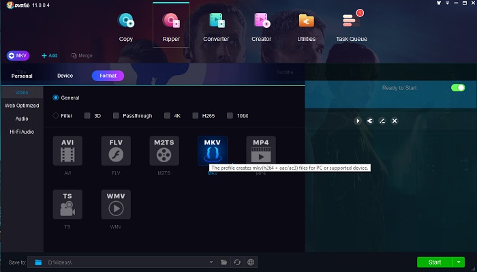Click the skin shirt icon in title bar
The height and width of the screenshot is (272, 477).
439,3
